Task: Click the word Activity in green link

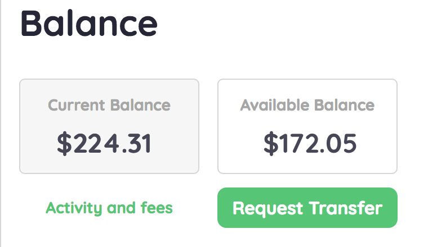Action: 74,208
